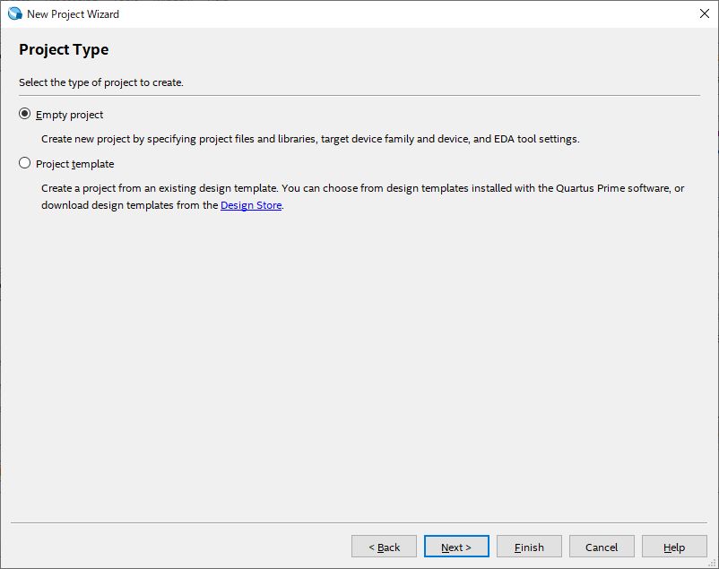
Task: Go back with the Back button
Action: click(x=384, y=547)
